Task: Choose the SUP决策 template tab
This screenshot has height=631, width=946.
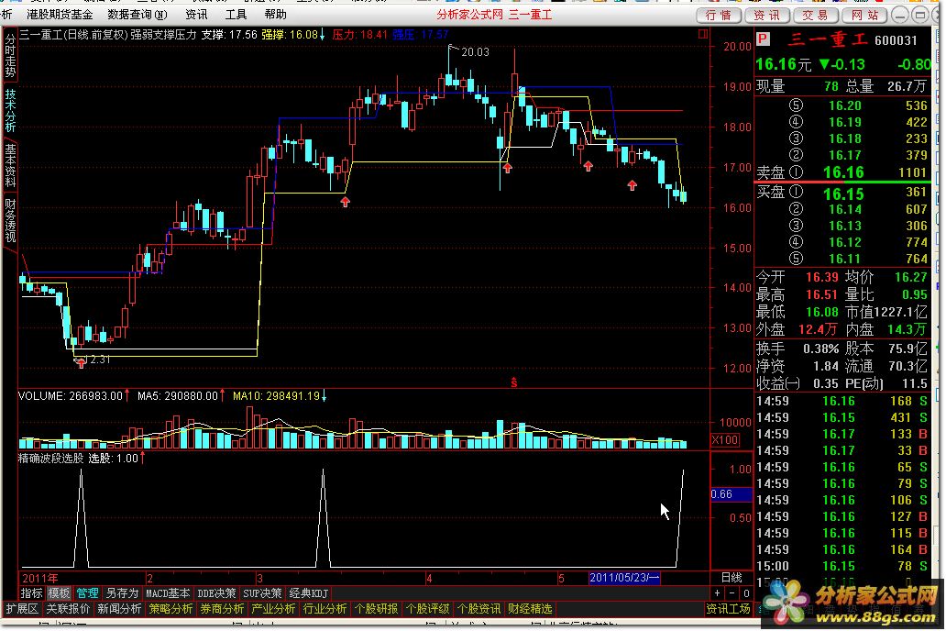Action: 262,593
